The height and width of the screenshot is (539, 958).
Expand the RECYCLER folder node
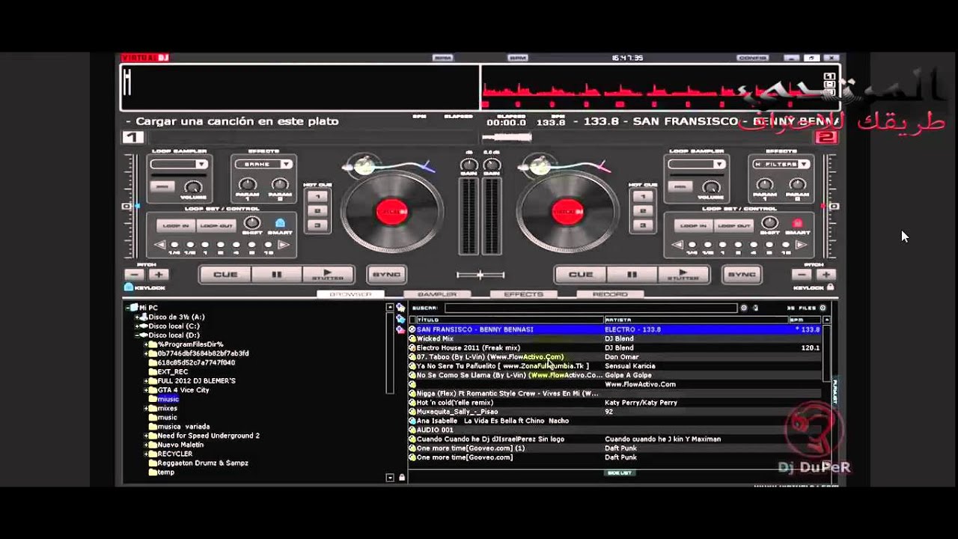(x=147, y=454)
